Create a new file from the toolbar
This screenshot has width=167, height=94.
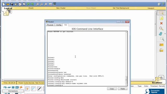4,4
